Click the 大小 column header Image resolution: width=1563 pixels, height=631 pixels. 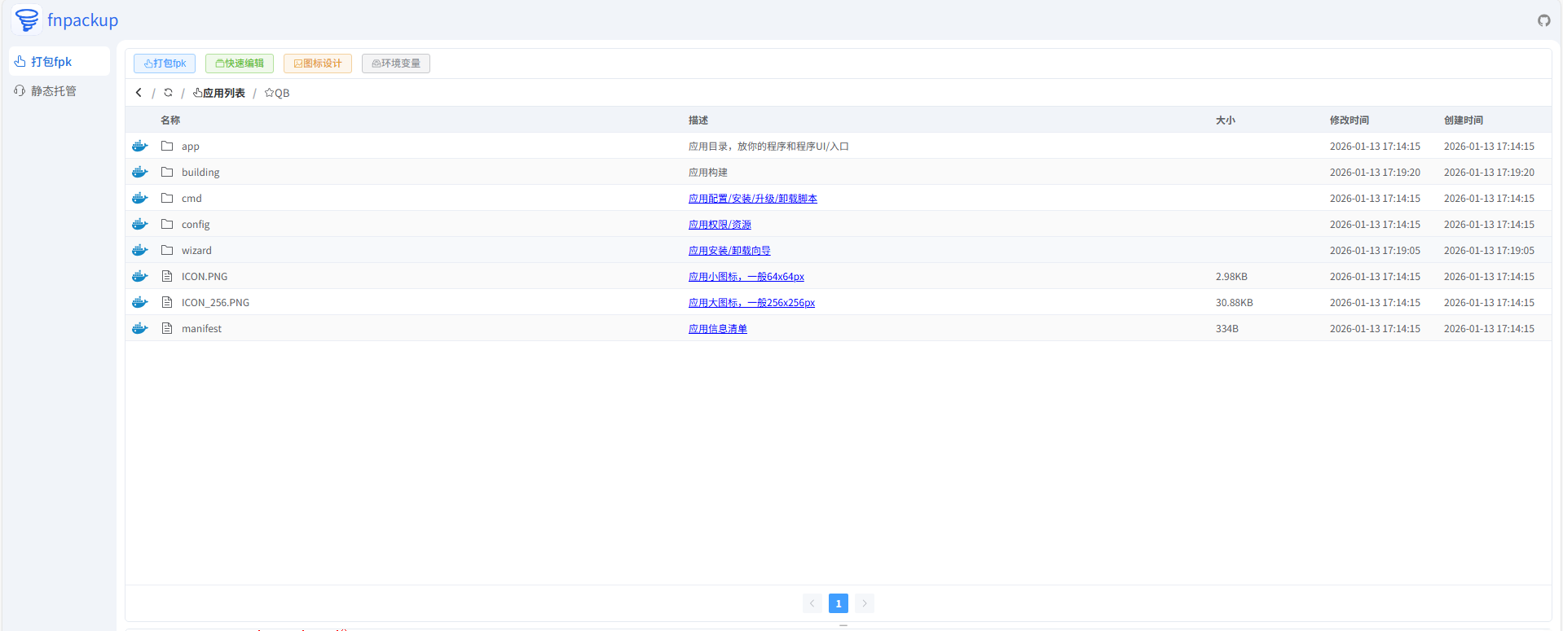[x=1226, y=120]
